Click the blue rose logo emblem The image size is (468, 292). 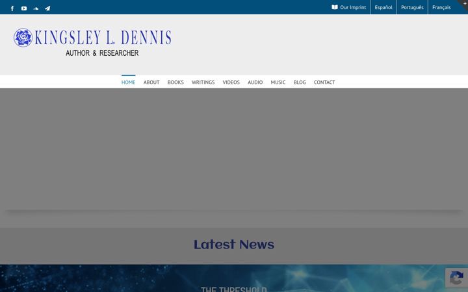[23, 38]
